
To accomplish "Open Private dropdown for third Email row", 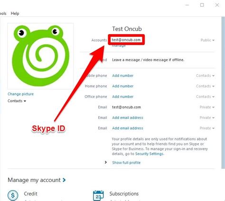I will tap(207, 128).
